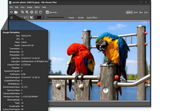
Task: Open the Batch menu
Action: point(37,7)
